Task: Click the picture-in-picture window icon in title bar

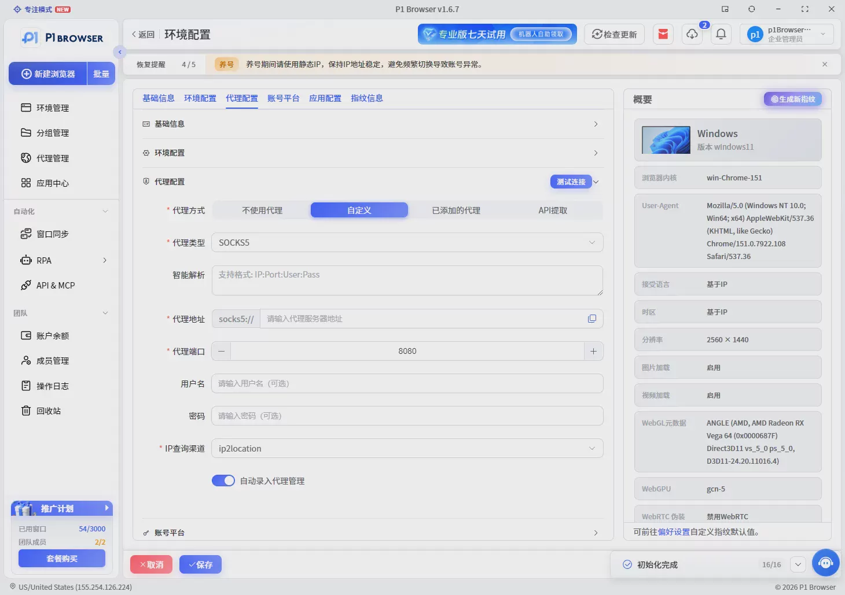Action: pos(725,9)
